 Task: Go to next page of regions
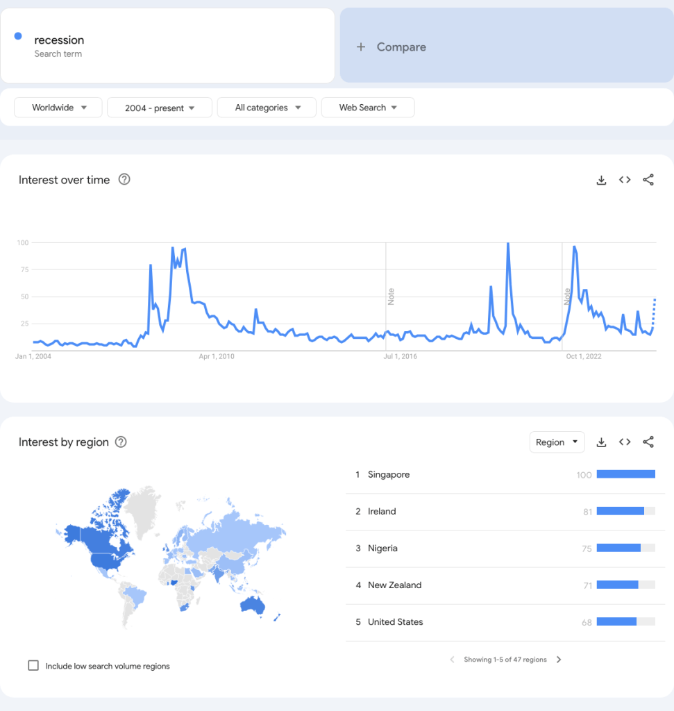coord(559,660)
